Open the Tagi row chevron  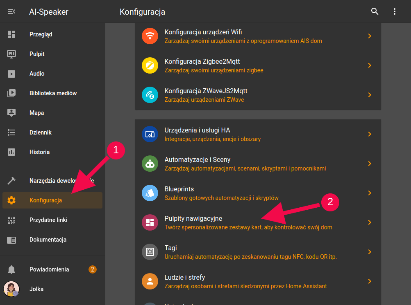(370, 252)
